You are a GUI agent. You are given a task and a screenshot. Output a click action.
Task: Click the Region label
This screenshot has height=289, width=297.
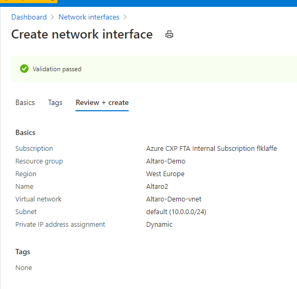click(x=26, y=174)
